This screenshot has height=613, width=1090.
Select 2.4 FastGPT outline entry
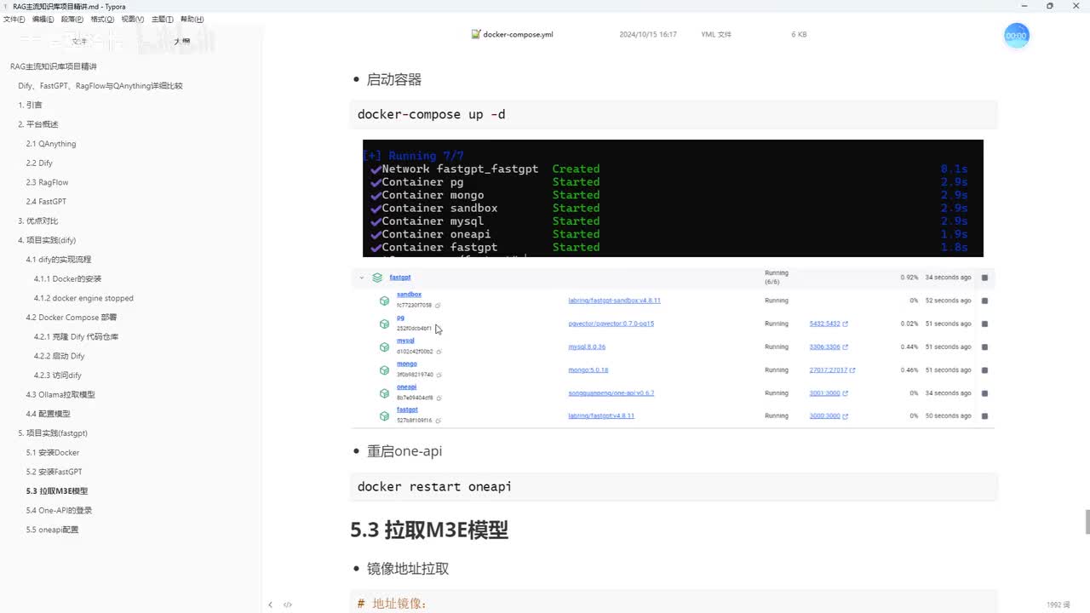tap(46, 202)
